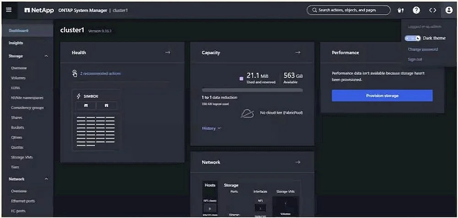This screenshot has width=458, height=218.
Task: Click the Provision storage button
Action: click(382, 96)
